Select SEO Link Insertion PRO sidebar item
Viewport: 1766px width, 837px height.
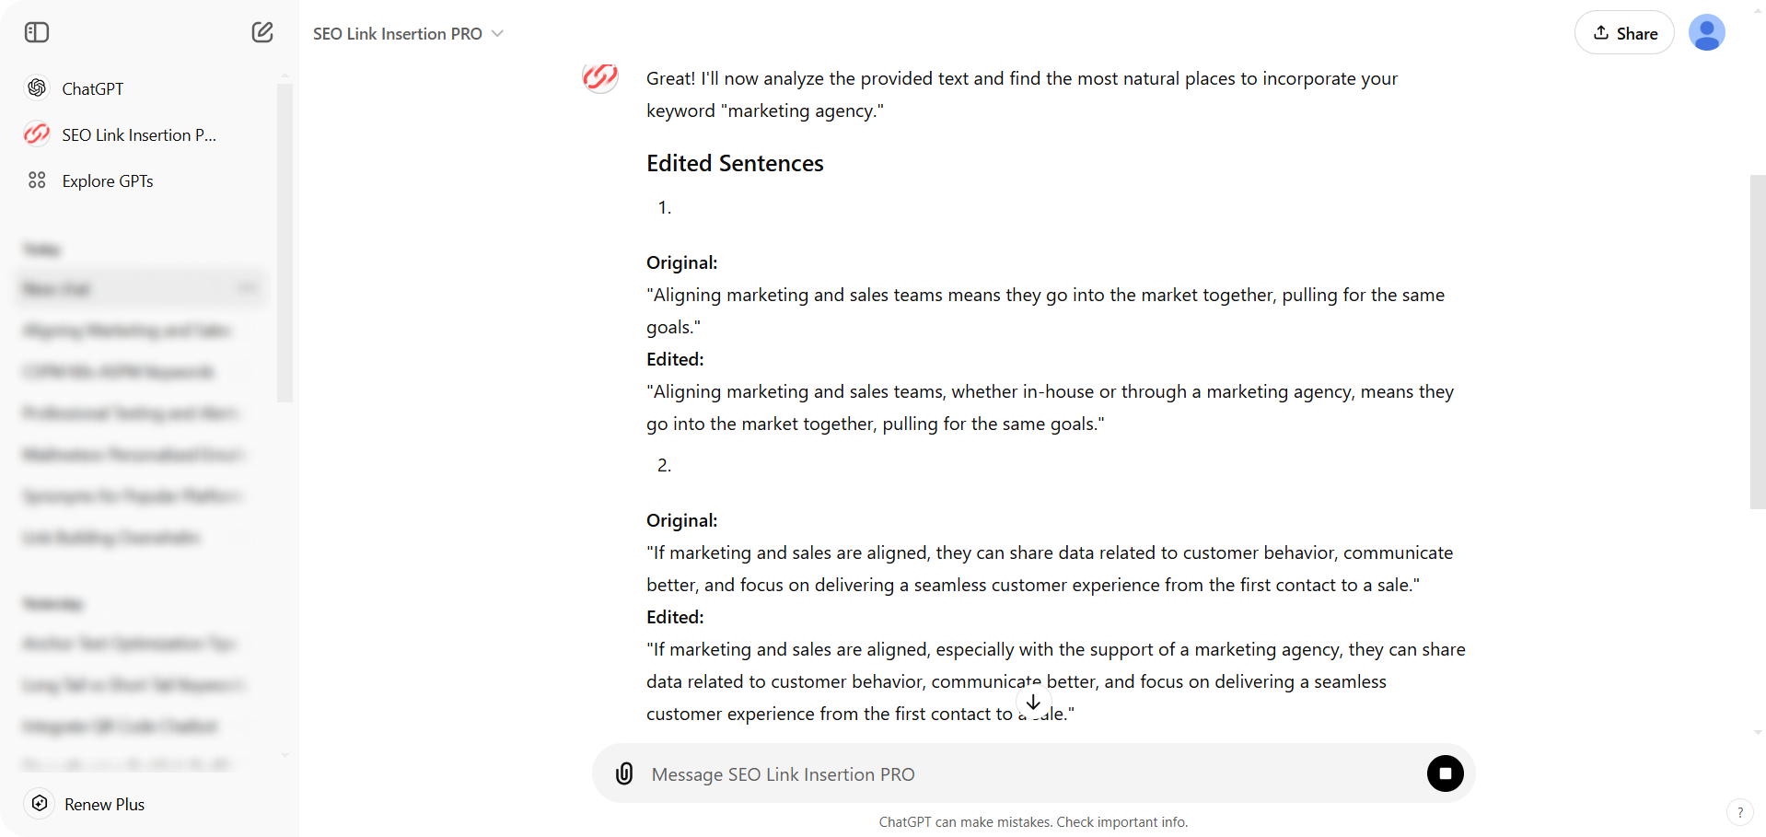138,134
